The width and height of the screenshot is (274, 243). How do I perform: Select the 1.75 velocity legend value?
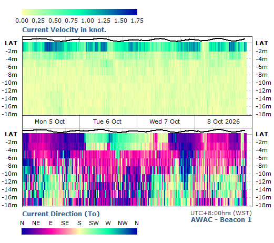pos(137,21)
